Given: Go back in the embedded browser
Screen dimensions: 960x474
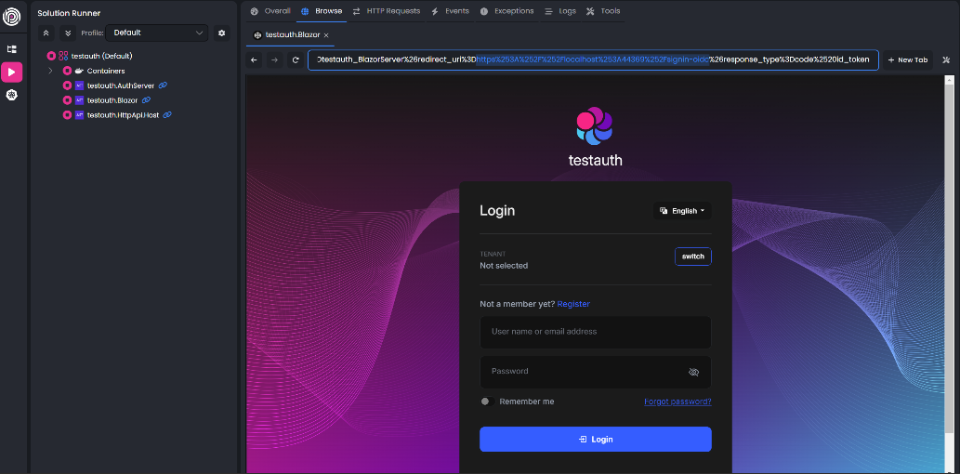Looking at the screenshot, I should 255,60.
